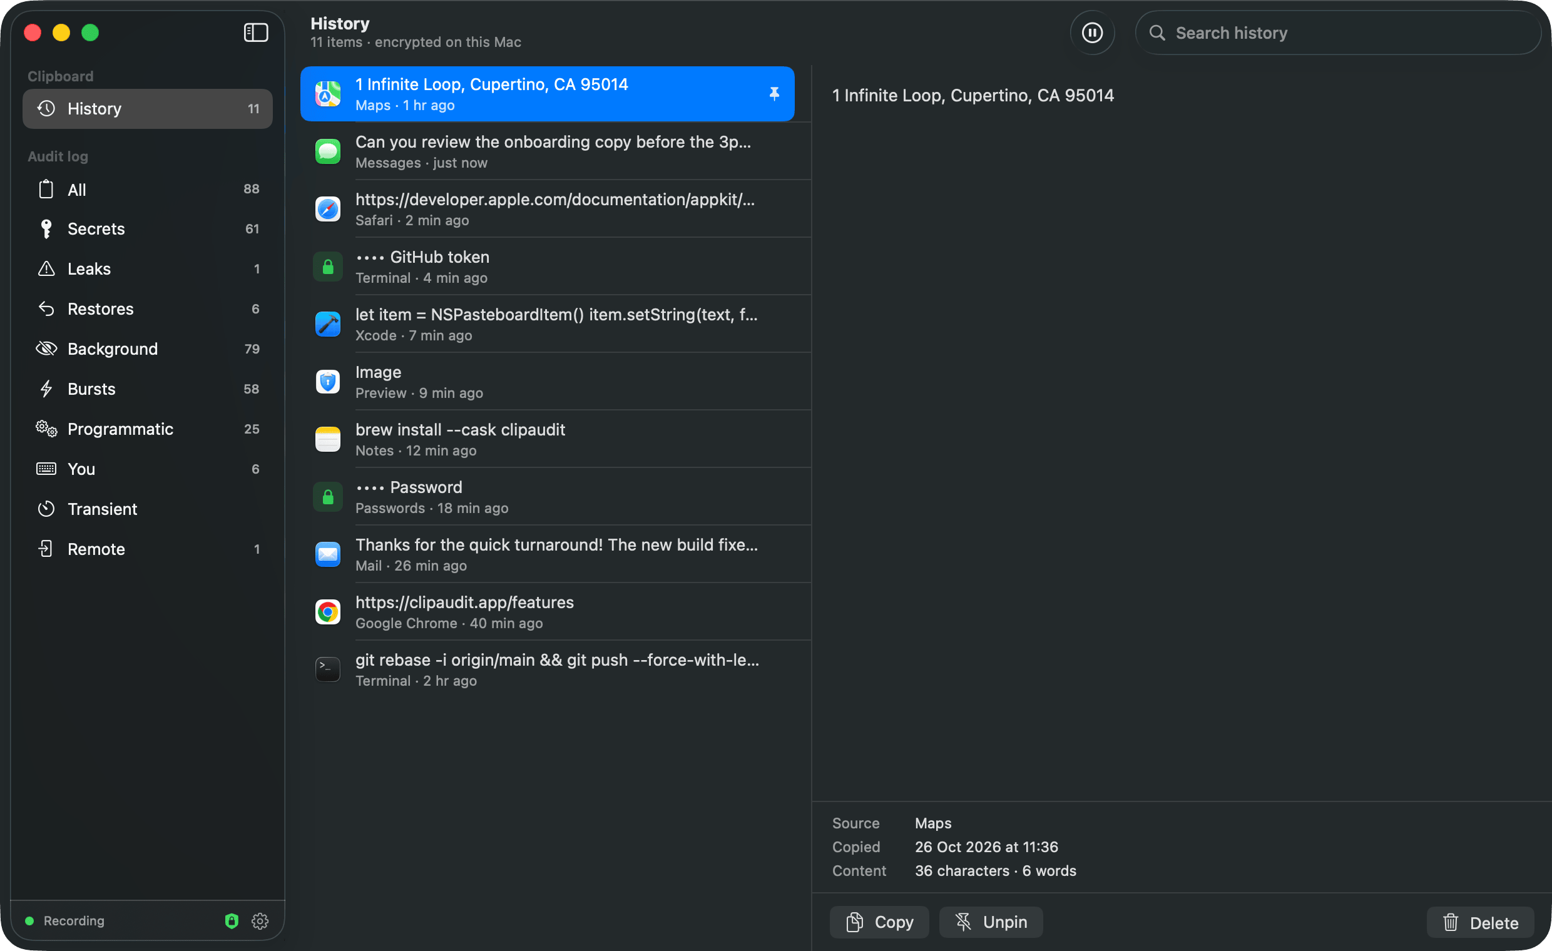1552x951 pixels.
Task: Open the Leaks warning triangle category
Action: pos(148,269)
